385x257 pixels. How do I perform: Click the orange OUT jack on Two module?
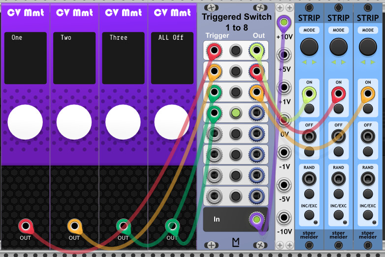click(x=75, y=226)
